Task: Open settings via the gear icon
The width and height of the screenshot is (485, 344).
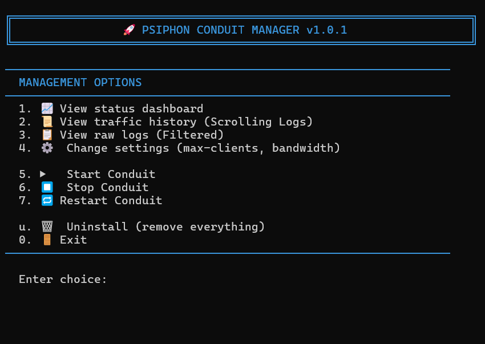Action: coord(47,148)
